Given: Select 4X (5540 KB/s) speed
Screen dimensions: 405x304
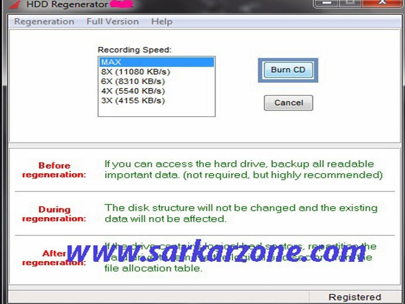Looking at the screenshot, I should pyautogui.click(x=157, y=91).
